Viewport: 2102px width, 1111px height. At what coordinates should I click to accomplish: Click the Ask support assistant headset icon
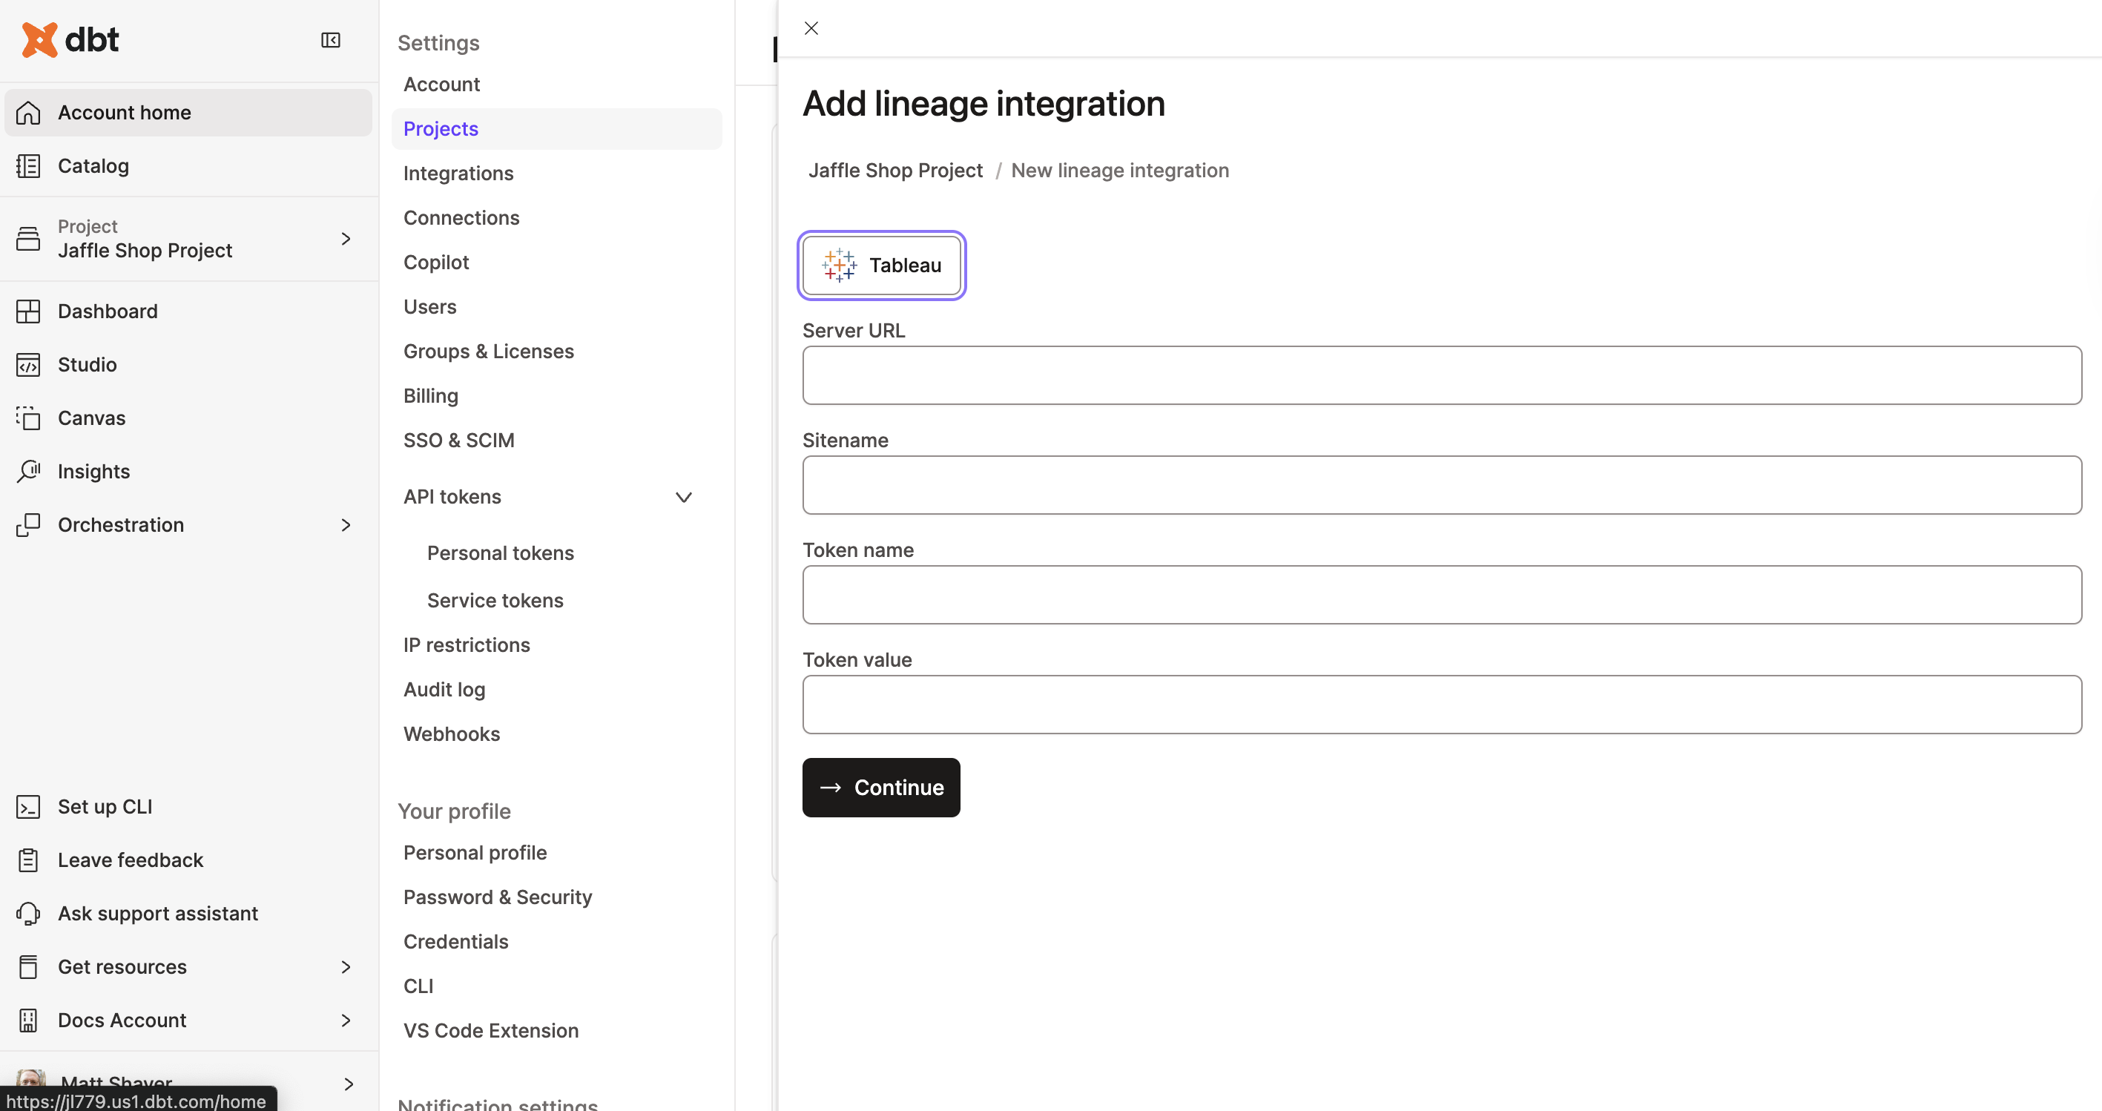click(29, 914)
